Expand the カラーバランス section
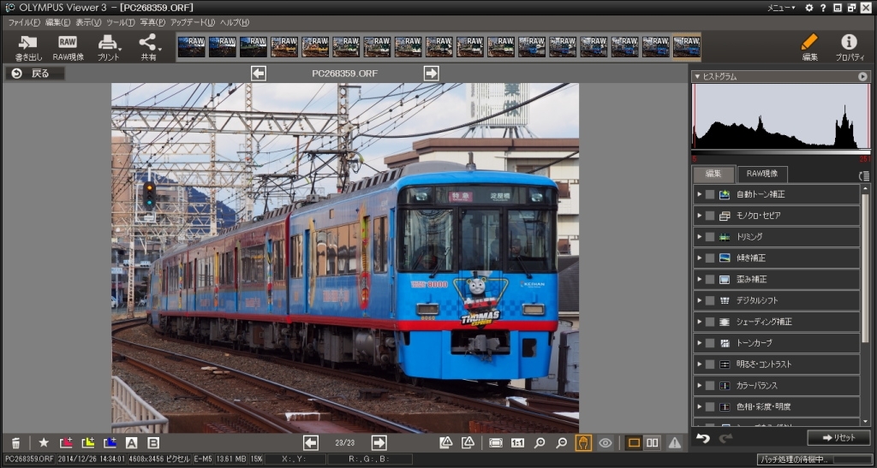 tap(699, 385)
